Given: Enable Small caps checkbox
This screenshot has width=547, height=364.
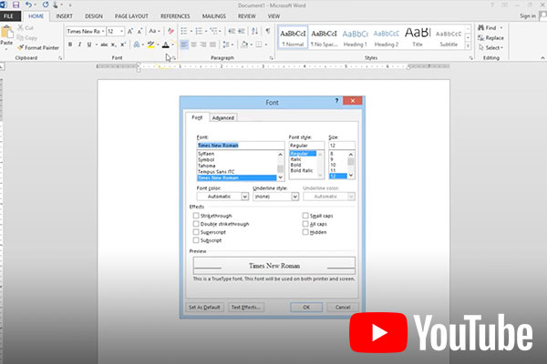Looking at the screenshot, I should (x=305, y=216).
